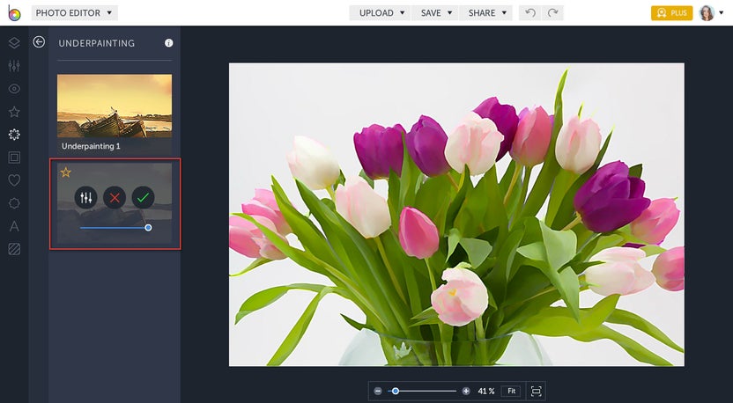The image size is (733, 403).
Task: Click the Fit zoom button
Action: pos(511,391)
